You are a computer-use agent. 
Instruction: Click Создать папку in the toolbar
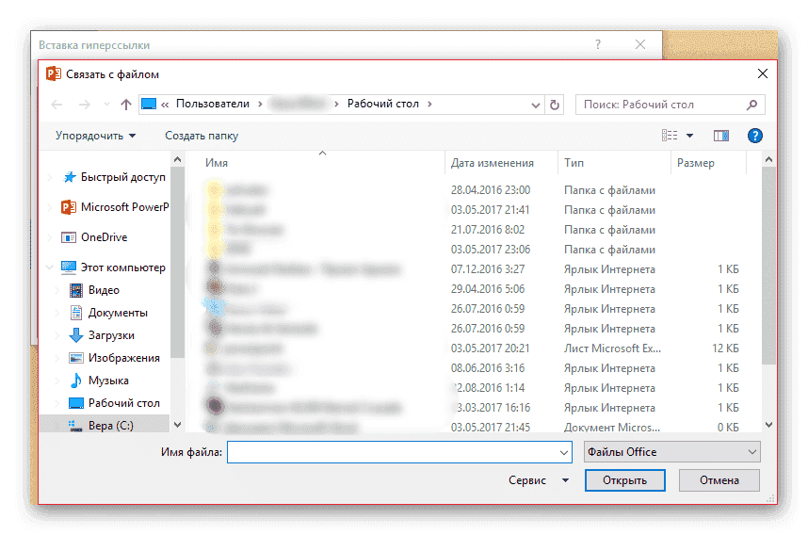click(202, 136)
